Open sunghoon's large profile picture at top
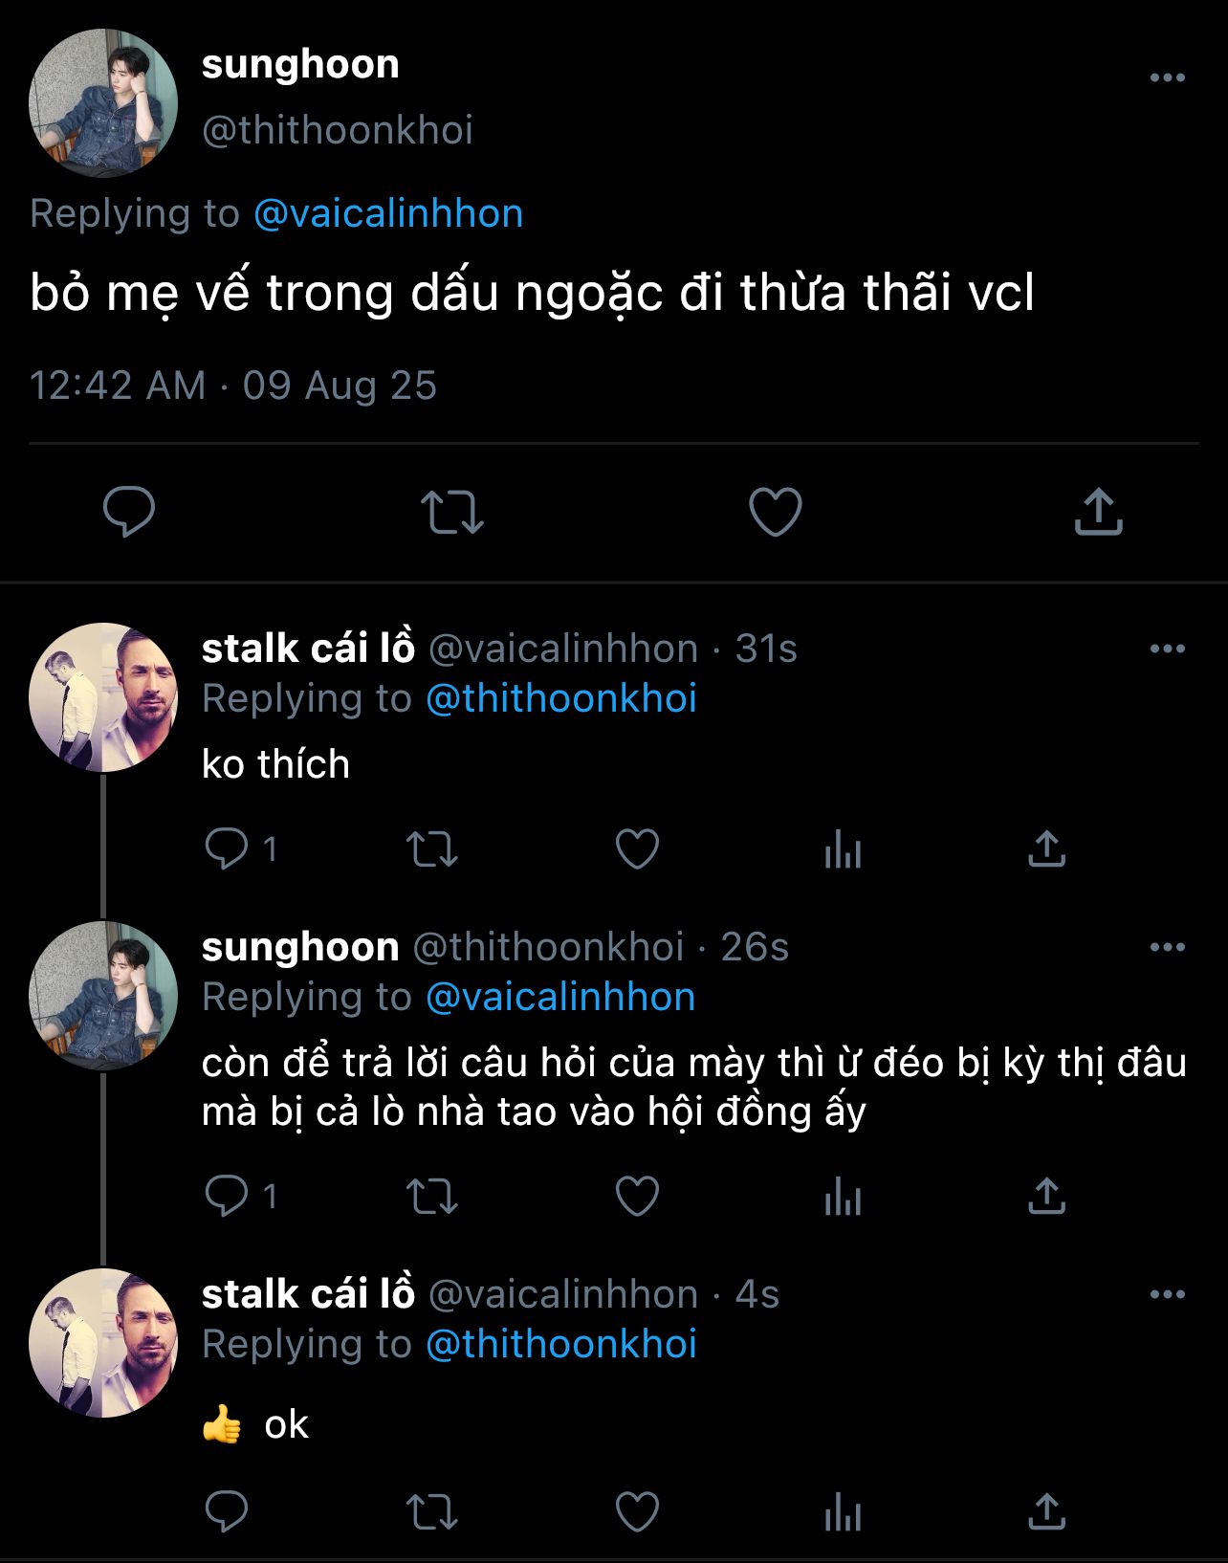The height and width of the screenshot is (1563, 1228). [103, 103]
